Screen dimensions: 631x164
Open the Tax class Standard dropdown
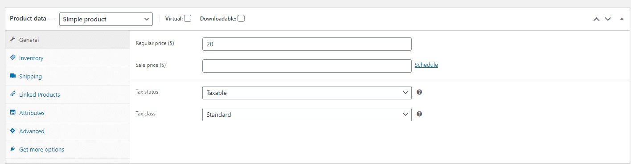[307, 115]
